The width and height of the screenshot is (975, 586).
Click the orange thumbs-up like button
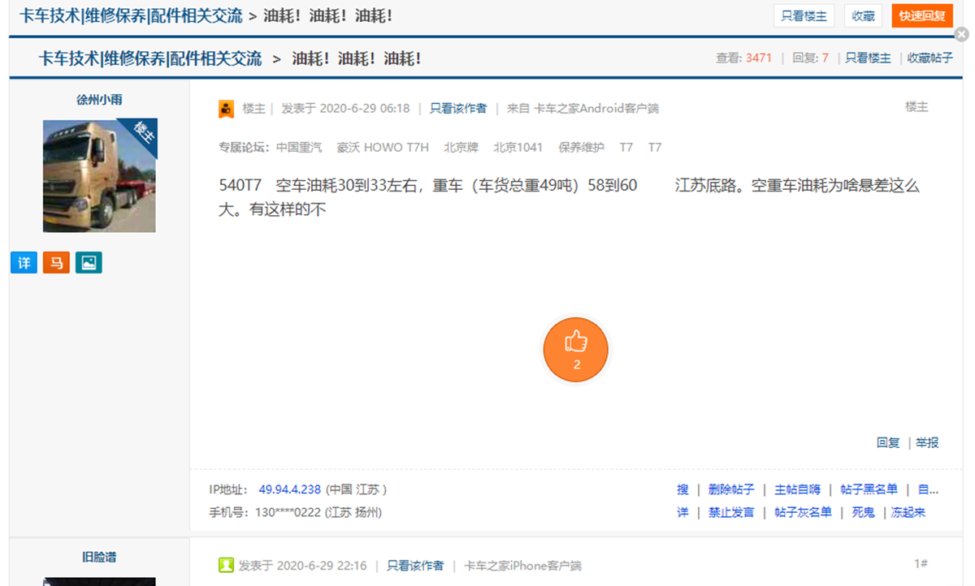pos(576,350)
